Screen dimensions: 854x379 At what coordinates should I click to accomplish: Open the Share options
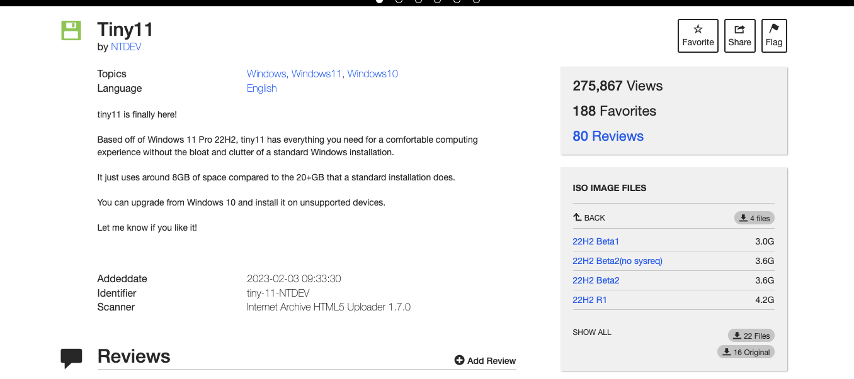[739, 36]
